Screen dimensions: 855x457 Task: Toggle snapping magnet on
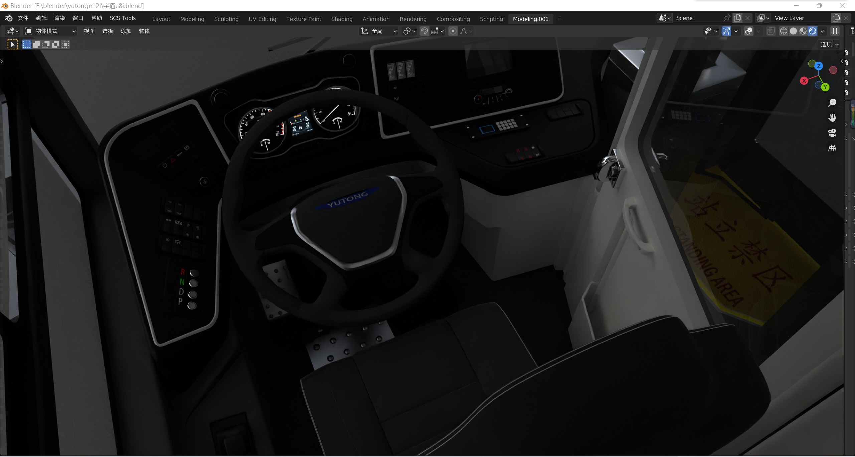click(x=424, y=31)
